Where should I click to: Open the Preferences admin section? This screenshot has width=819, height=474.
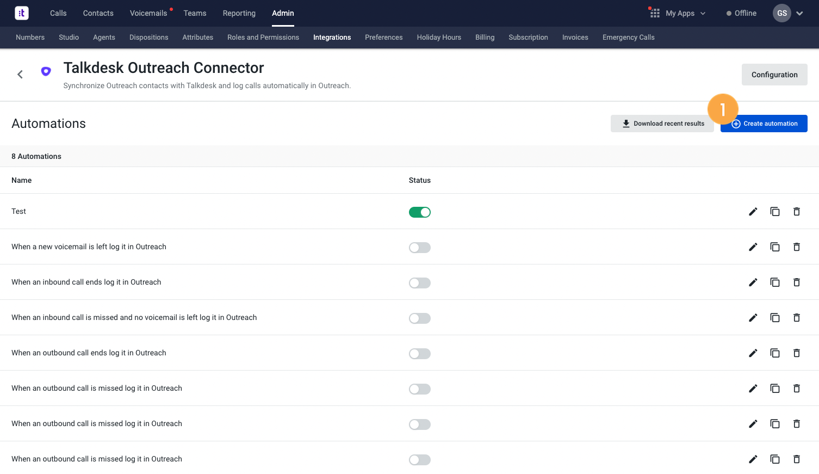coord(384,38)
